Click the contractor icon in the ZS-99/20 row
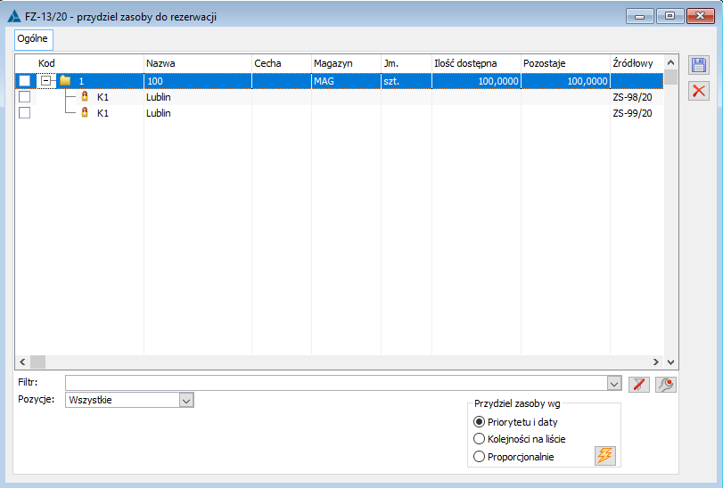723x488 pixels. click(85, 113)
